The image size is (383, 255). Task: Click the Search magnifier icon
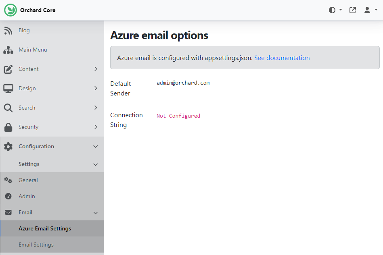click(8, 108)
